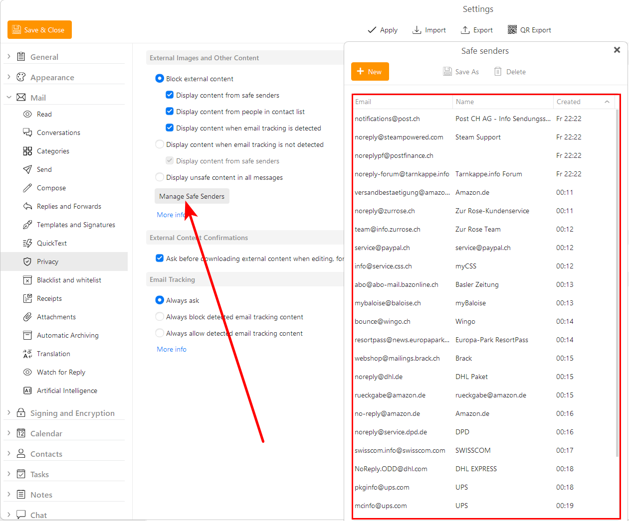Expand the General settings section
This screenshot has width=629, height=521.
coord(9,57)
